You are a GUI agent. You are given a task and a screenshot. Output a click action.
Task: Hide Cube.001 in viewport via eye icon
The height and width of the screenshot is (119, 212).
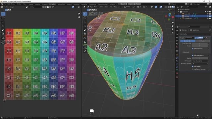(x=208, y=14)
